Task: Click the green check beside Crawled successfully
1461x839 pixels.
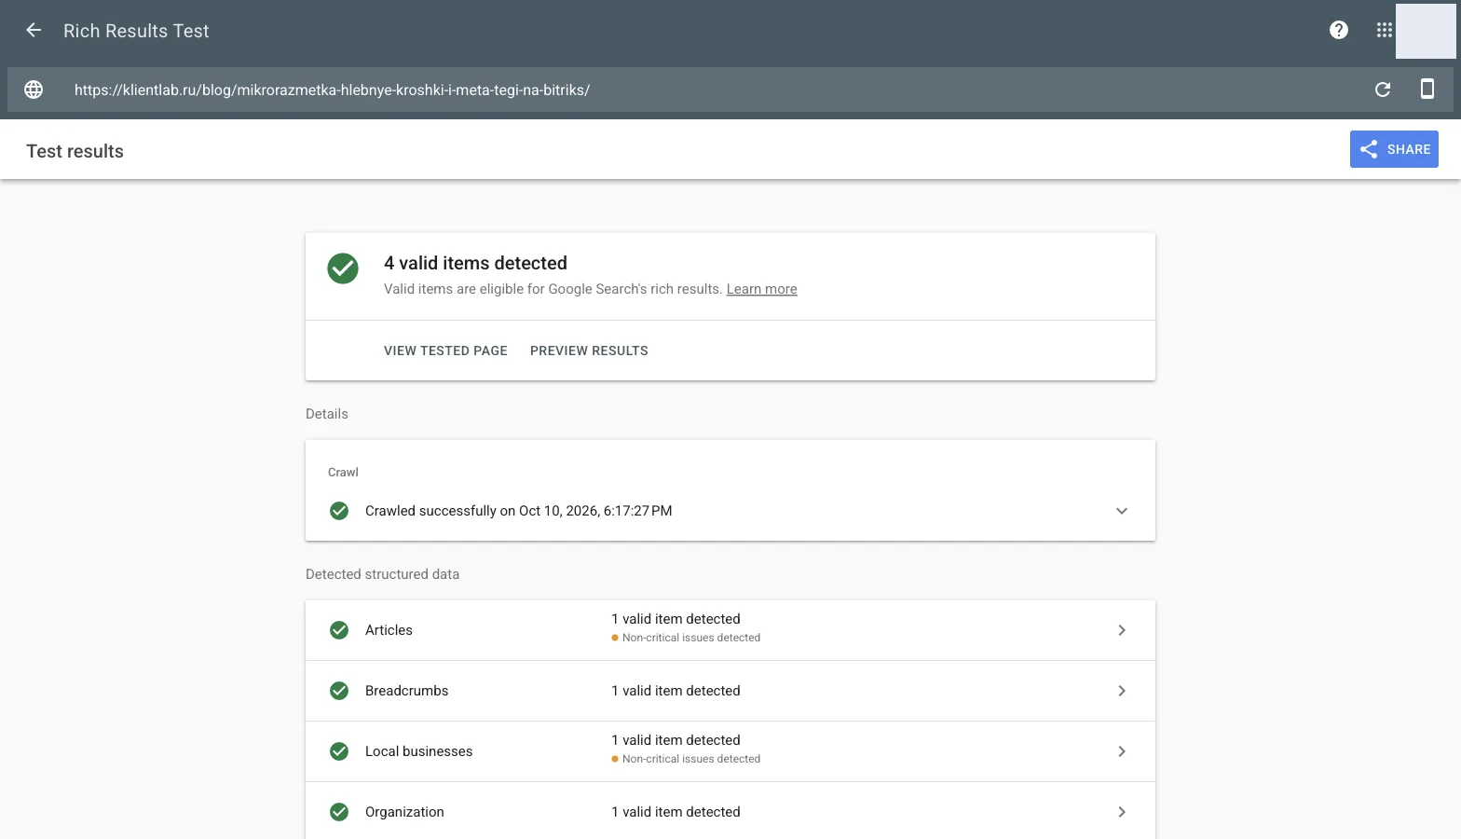Action: tap(339, 511)
